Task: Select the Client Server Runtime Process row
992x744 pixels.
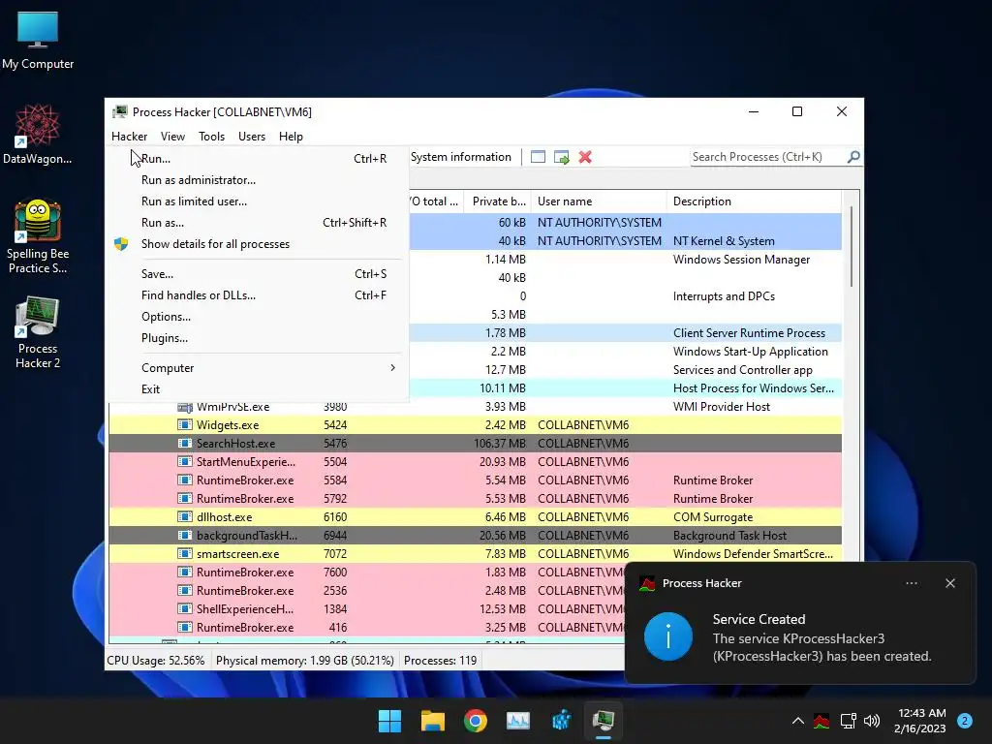Action: [x=626, y=333]
